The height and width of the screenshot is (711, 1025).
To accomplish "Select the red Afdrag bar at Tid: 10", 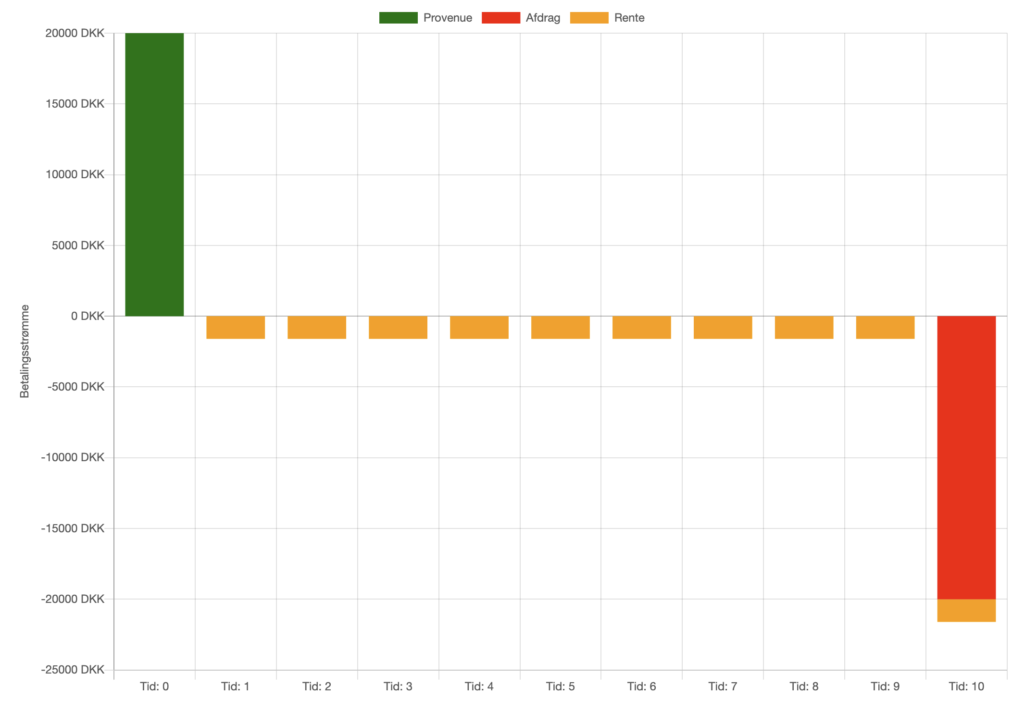I will (966, 457).
